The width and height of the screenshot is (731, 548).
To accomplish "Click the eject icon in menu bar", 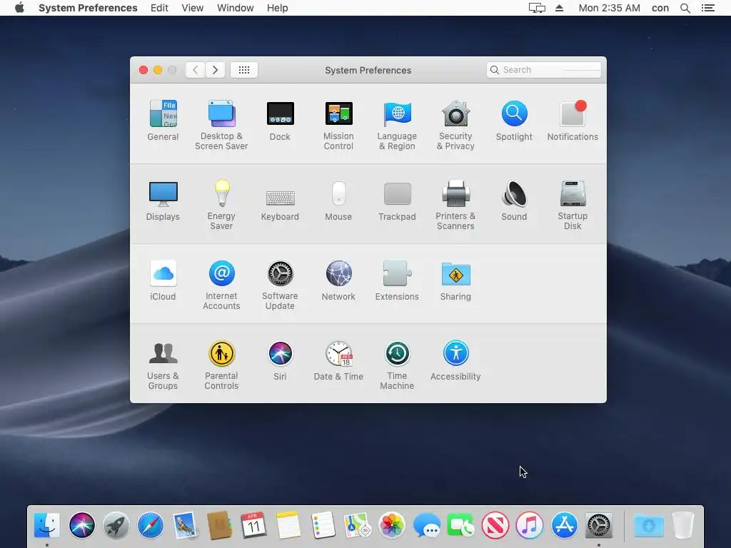I will 560,8.
